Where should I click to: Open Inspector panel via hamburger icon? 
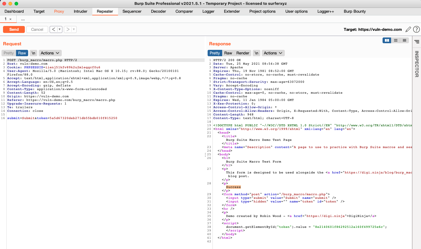point(417,41)
